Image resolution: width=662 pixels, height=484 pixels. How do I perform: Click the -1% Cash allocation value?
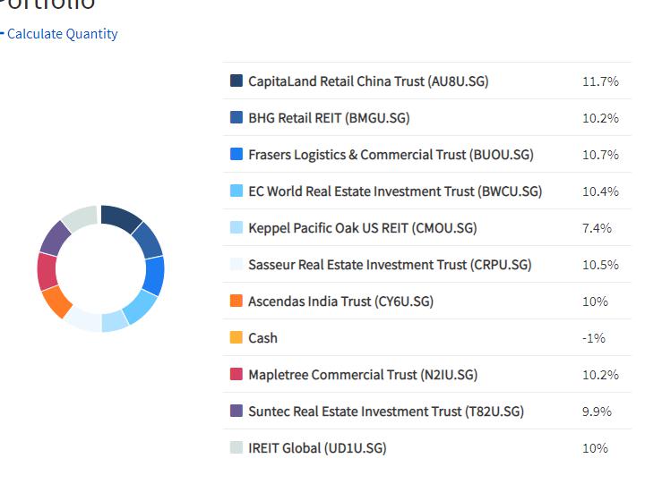(594, 337)
